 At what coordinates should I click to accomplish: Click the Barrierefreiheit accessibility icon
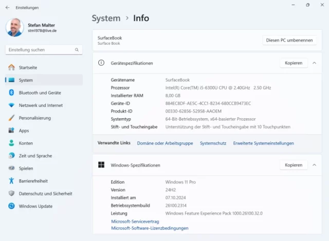[11, 180]
